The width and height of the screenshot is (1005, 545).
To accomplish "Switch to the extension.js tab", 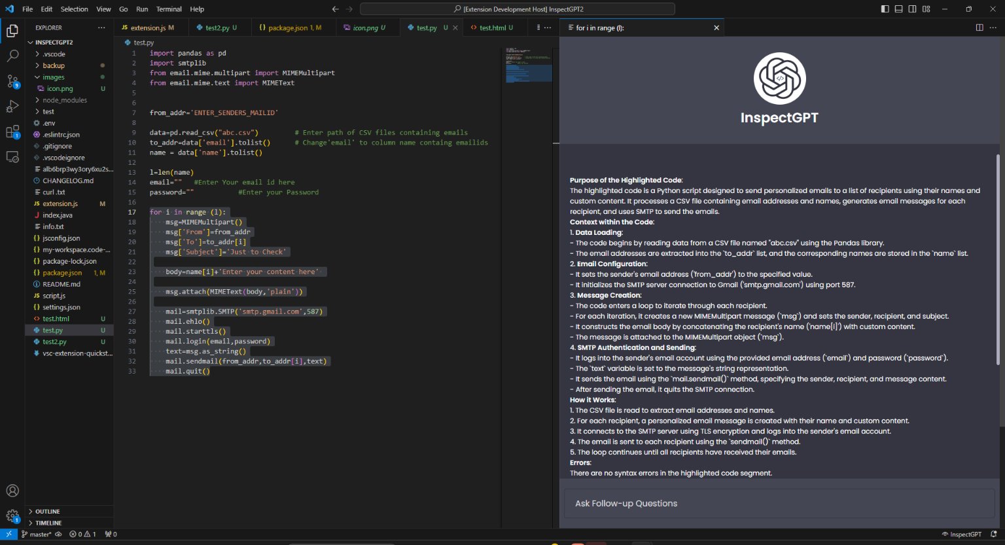I will (151, 27).
